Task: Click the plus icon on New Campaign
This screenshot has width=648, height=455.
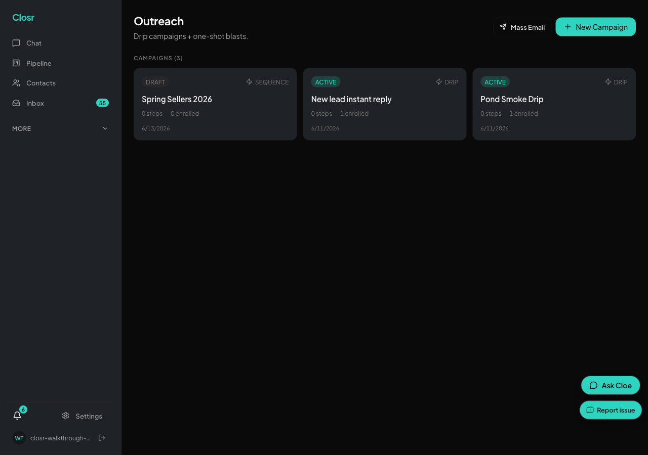Action: 568,27
